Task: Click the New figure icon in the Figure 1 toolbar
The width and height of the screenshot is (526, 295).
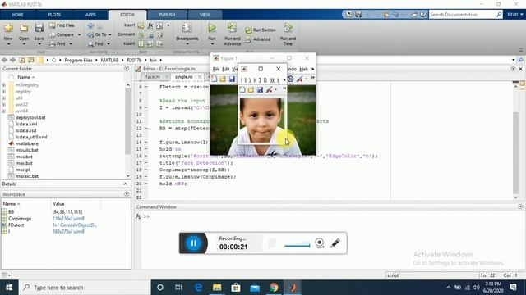Action: click(x=215, y=79)
